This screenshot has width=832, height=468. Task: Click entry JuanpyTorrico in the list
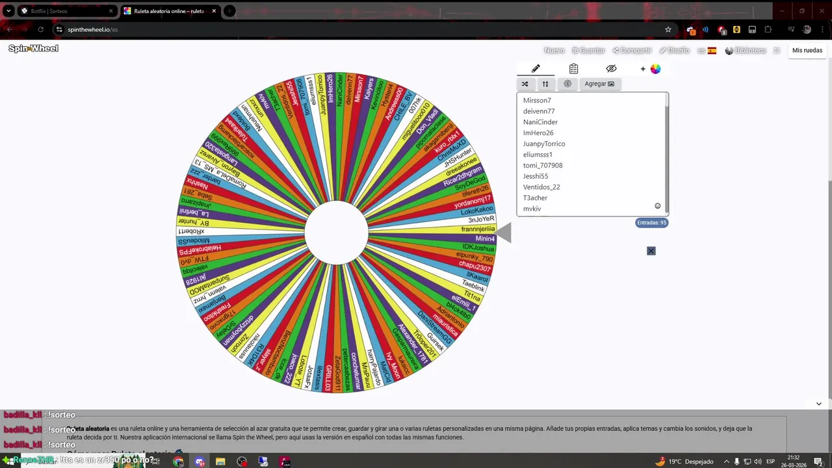coord(544,144)
